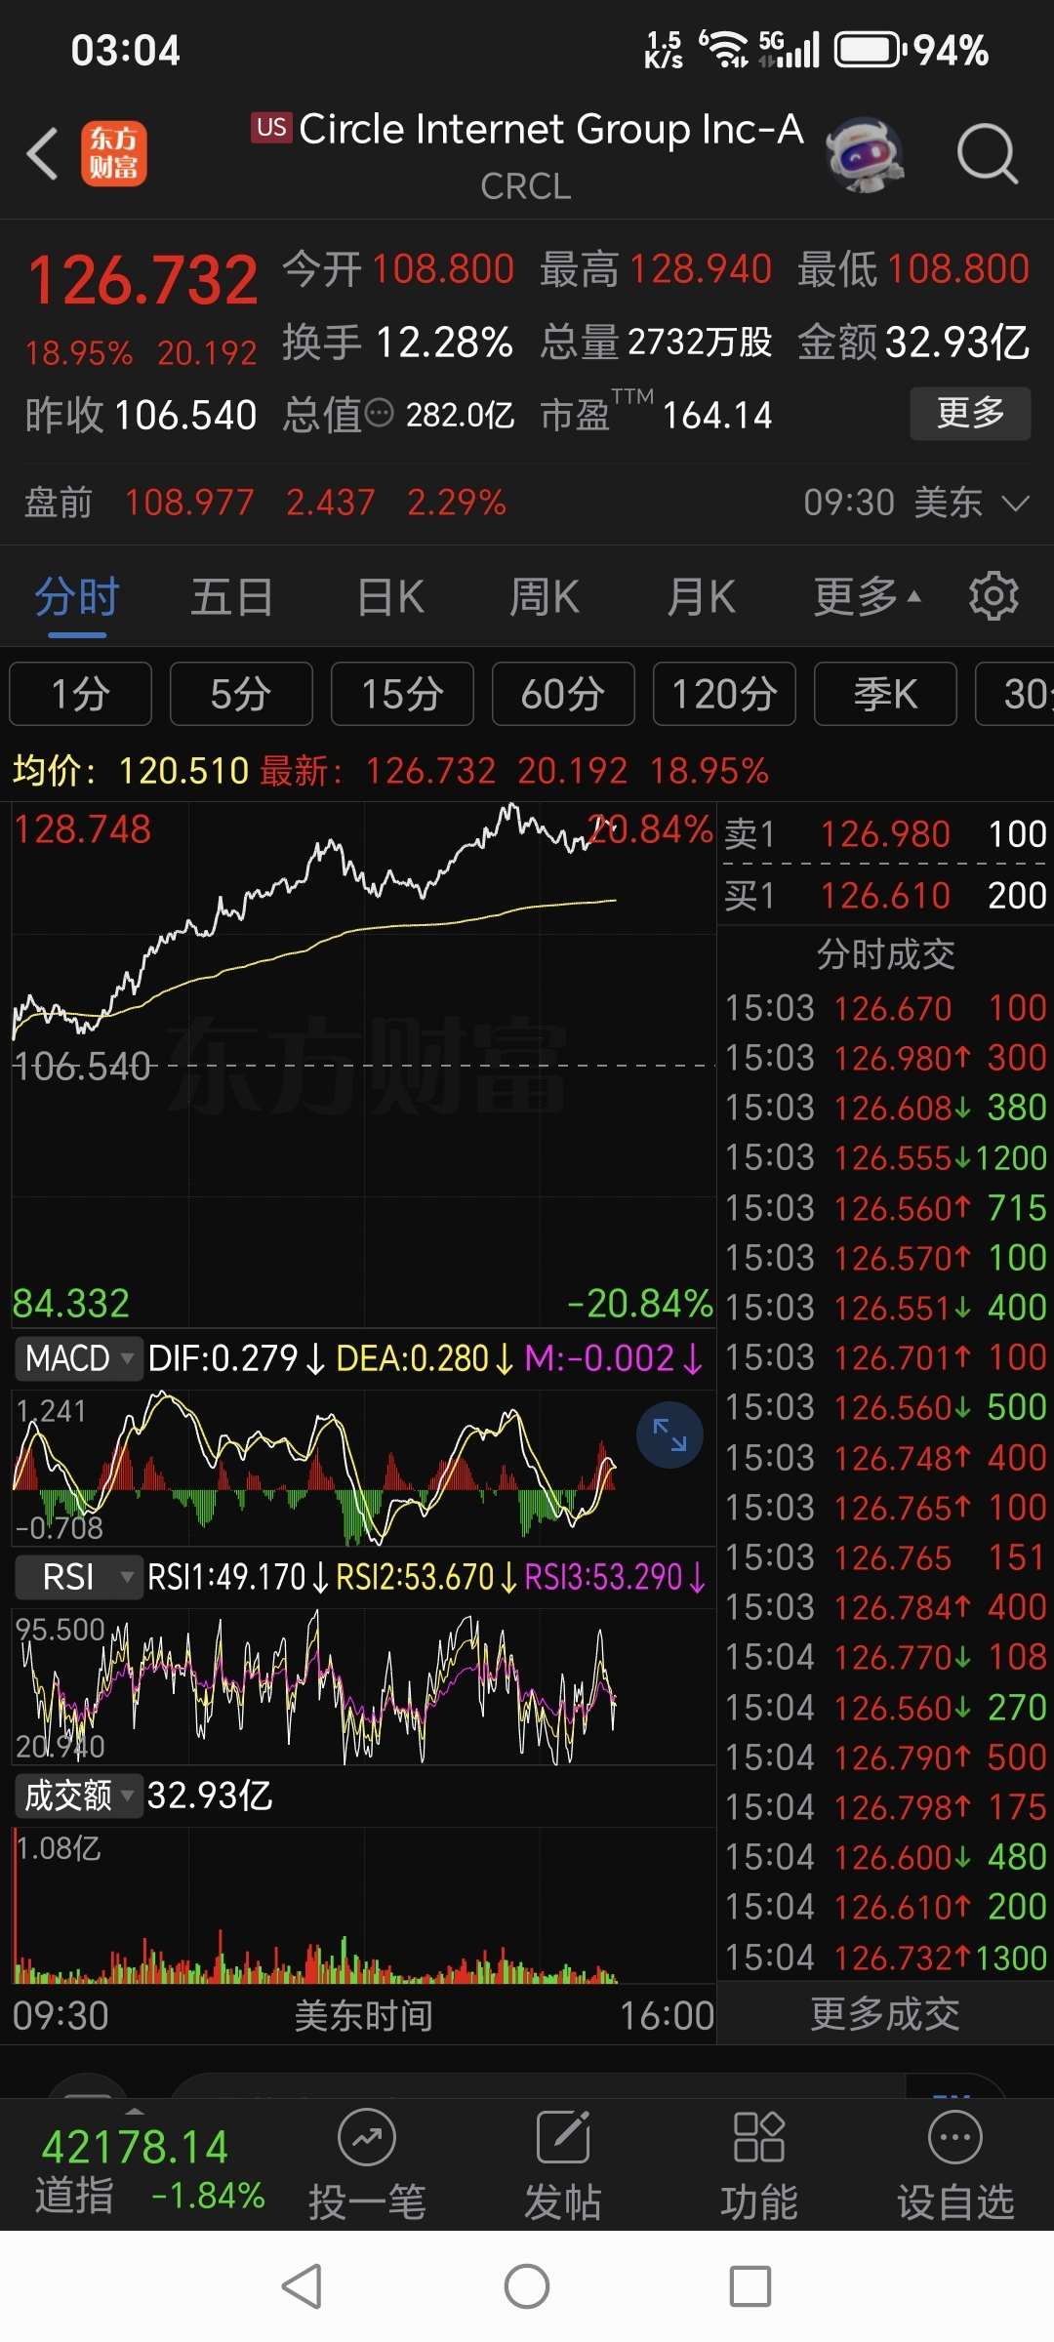The image size is (1054, 2342).
Task: Tap the Android home navigation button
Action: click(527, 2286)
